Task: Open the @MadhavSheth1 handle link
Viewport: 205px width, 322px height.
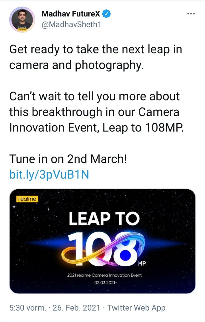Action: [71, 25]
